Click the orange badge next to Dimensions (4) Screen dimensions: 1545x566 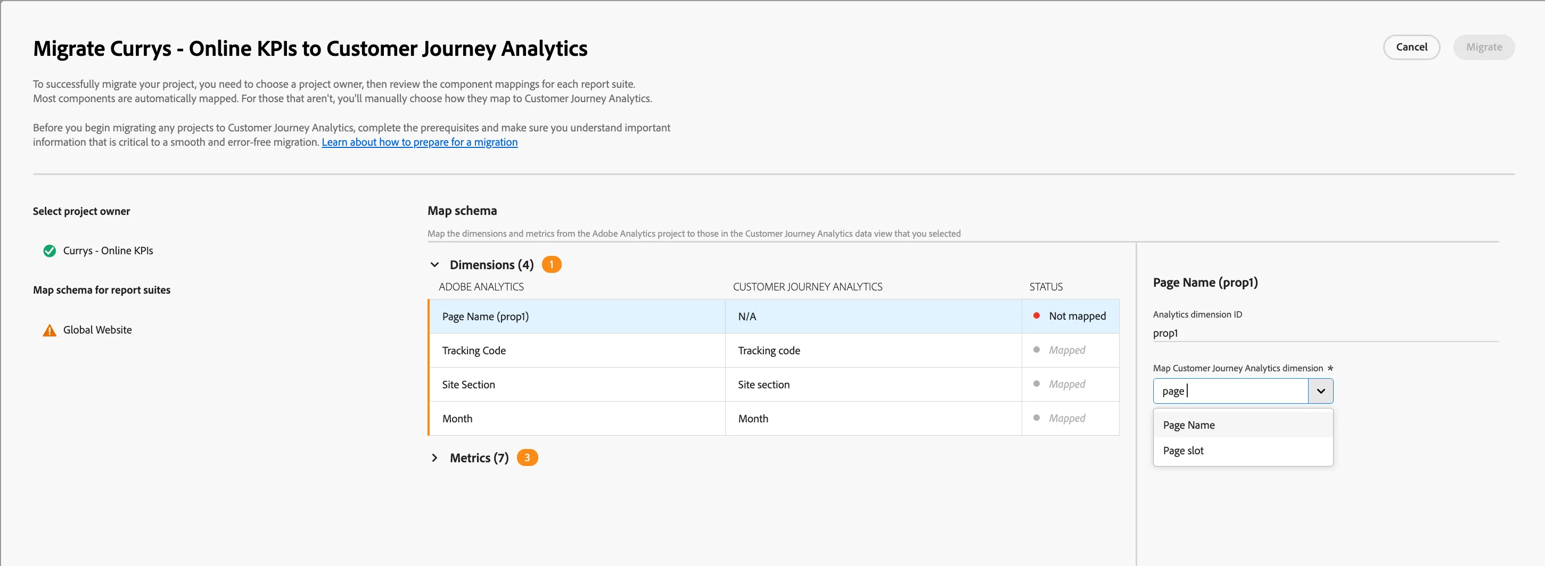(x=551, y=264)
